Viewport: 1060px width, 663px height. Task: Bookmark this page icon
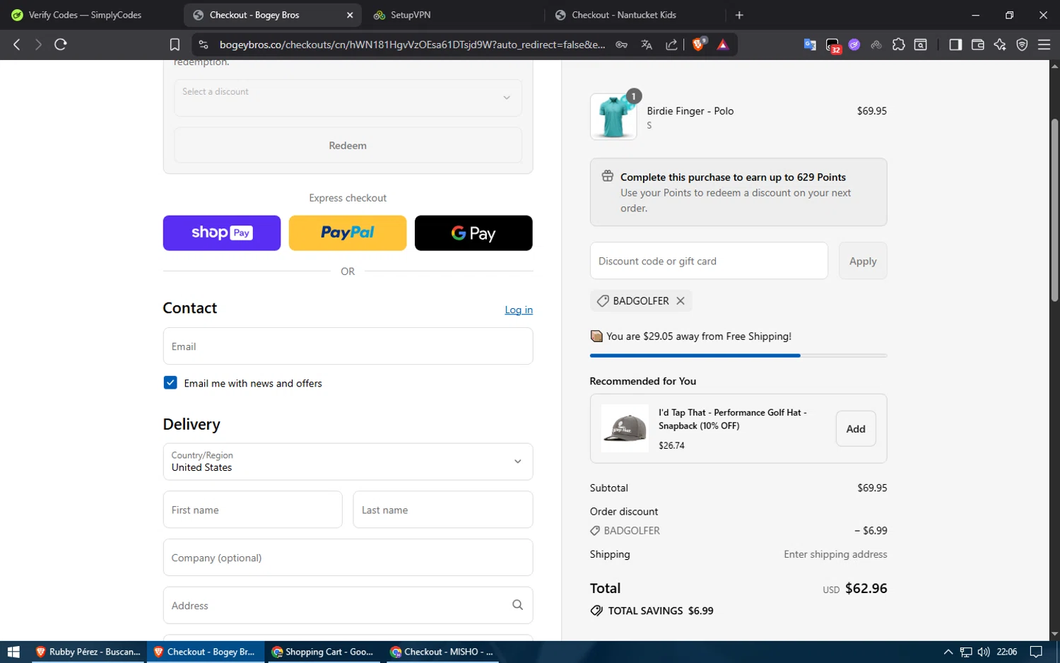175,45
